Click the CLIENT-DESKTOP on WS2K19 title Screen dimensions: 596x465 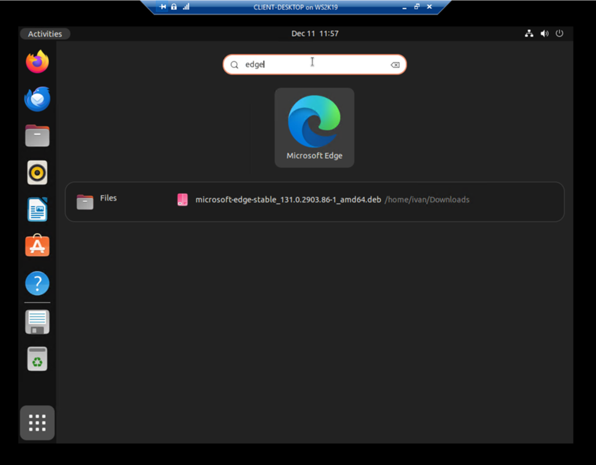pos(295,7)
